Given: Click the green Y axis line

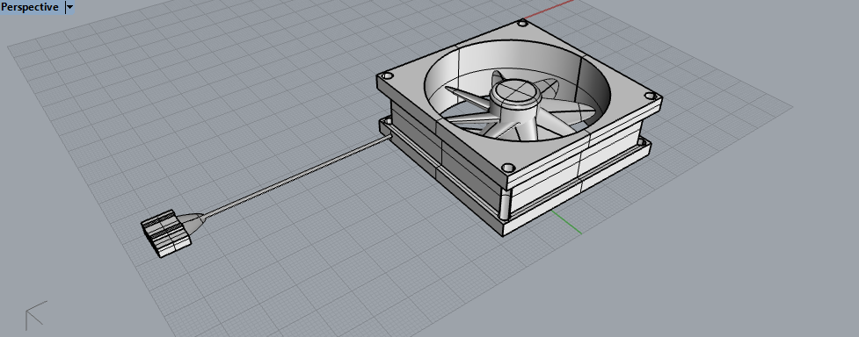Looking at the screenshot, I should 566,222.
